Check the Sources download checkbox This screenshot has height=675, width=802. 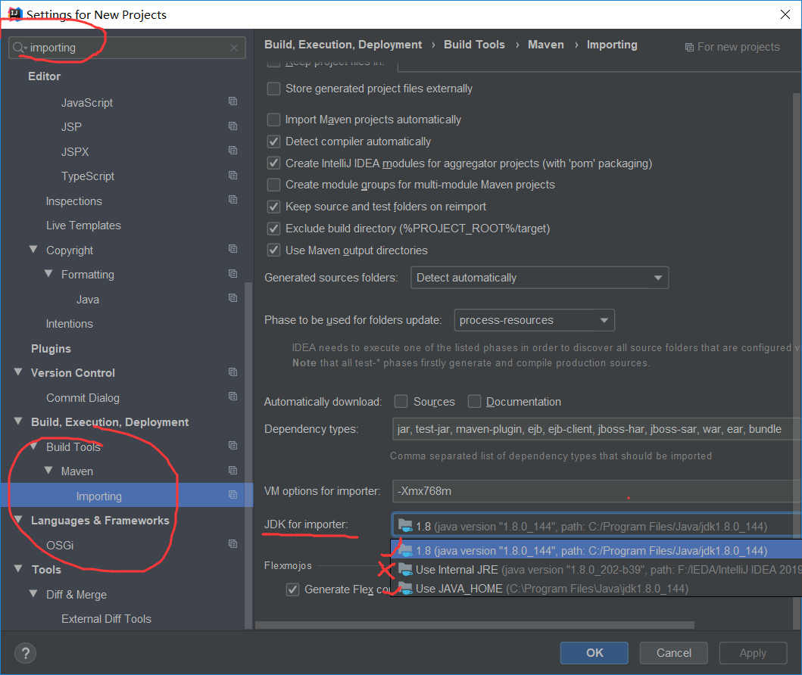point(401,402)
